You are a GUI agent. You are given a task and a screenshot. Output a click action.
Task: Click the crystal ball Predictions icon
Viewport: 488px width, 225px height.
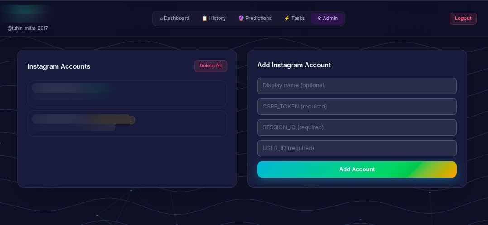click(x=241, y=19)
